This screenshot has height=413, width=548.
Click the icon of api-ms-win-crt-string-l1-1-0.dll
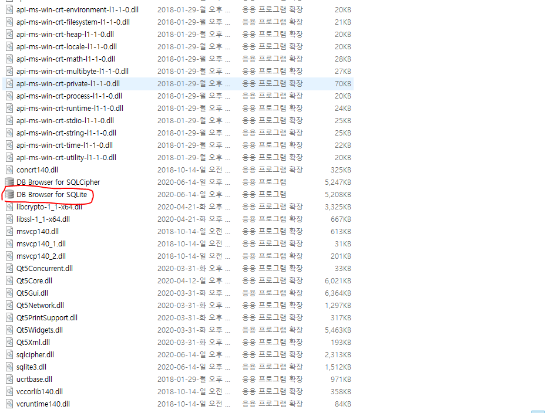click(10, 133)
